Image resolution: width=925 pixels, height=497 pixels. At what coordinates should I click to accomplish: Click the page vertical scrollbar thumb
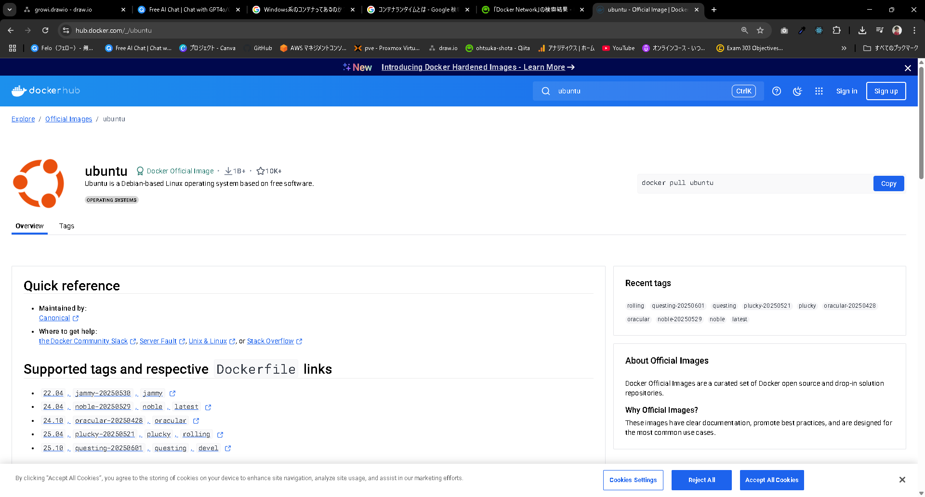pos(921,123)
